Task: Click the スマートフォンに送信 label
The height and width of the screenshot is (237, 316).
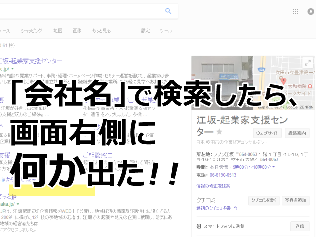Action: click(x=224, y=226)
